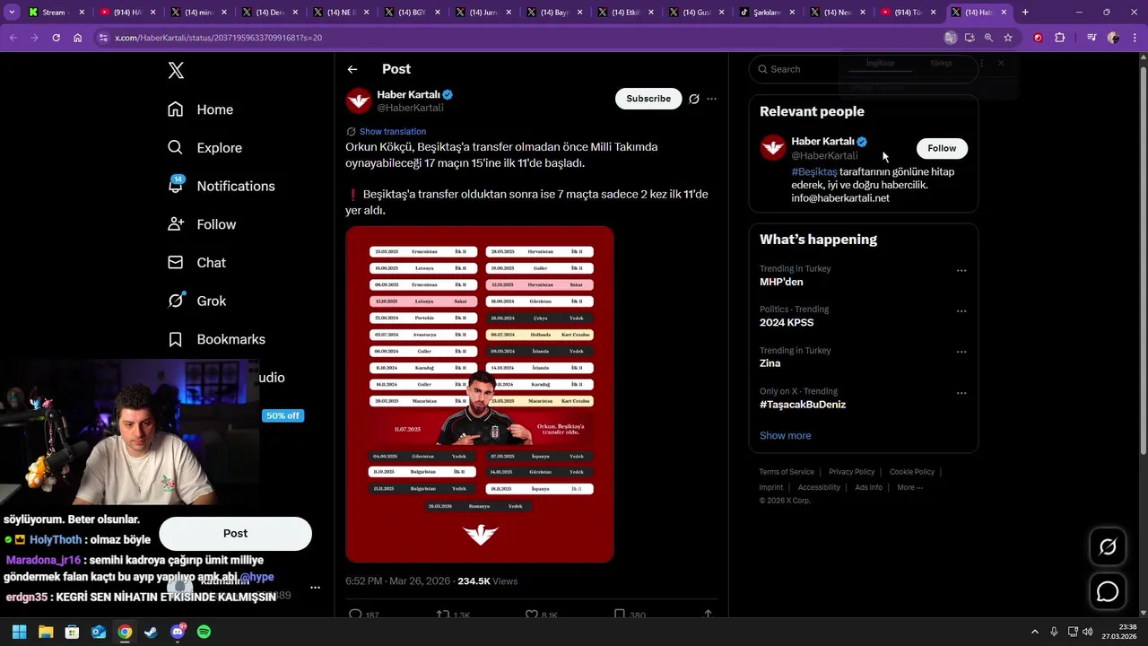Open the post's three-dot more menu

[x=712, y=99]
